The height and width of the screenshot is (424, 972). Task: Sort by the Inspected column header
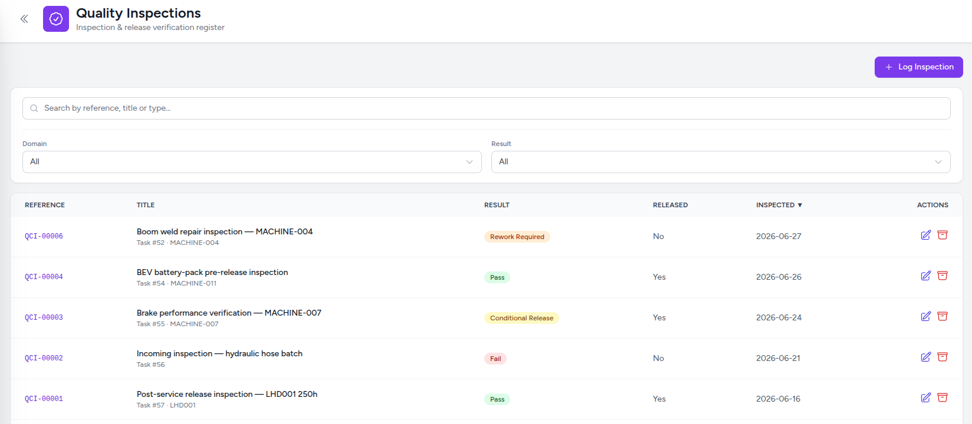pyautogui.click(x=779, y=205)
